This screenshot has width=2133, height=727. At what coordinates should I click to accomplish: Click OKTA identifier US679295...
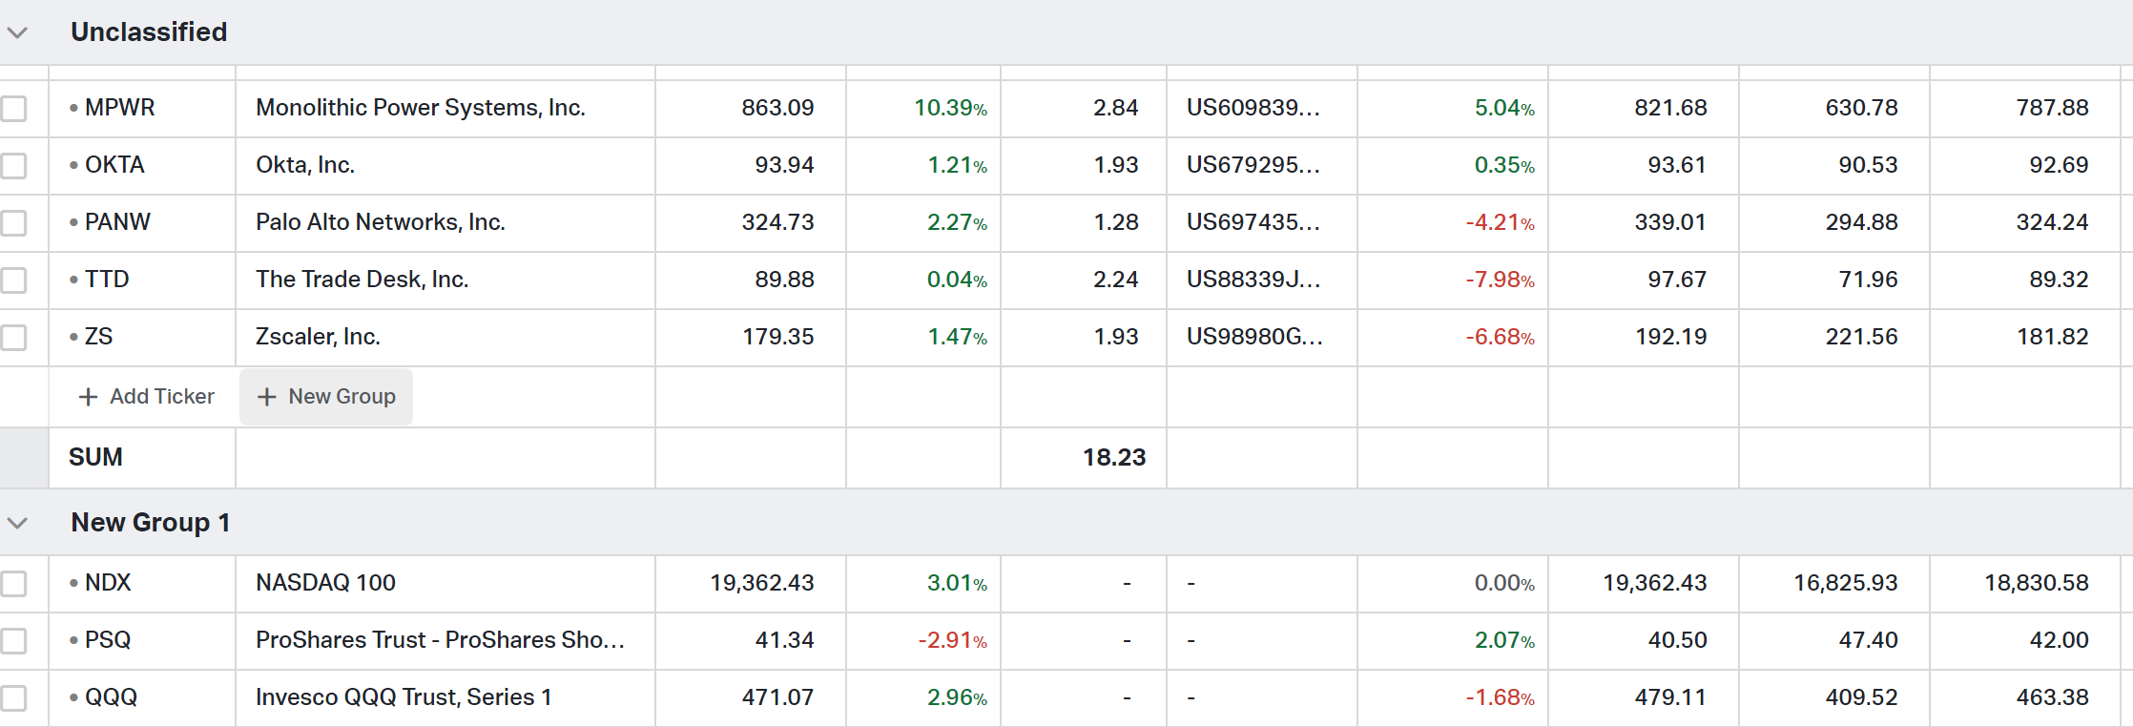1253,165
